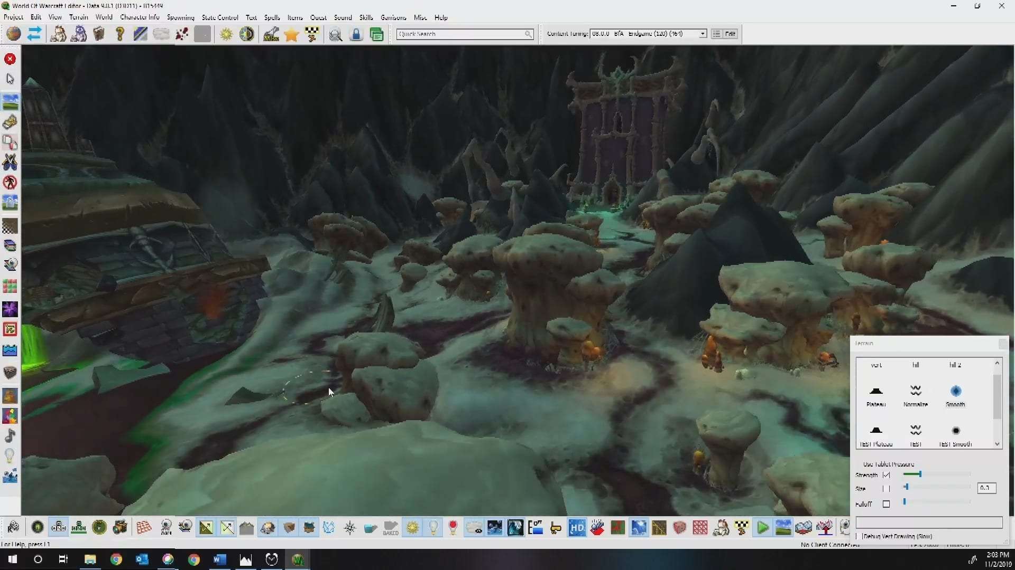Open the Spawning menu
The width and height of the screenshot is (1015, 570).
point(180,17)
